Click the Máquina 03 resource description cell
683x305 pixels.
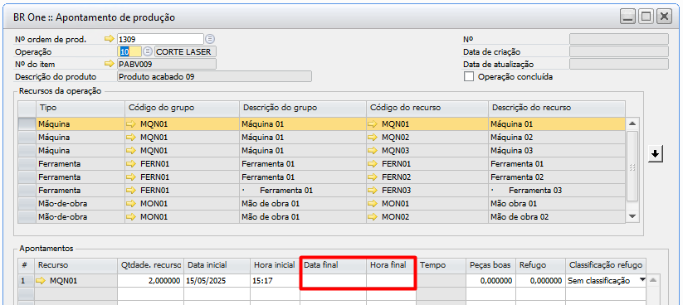pos(557,151)
